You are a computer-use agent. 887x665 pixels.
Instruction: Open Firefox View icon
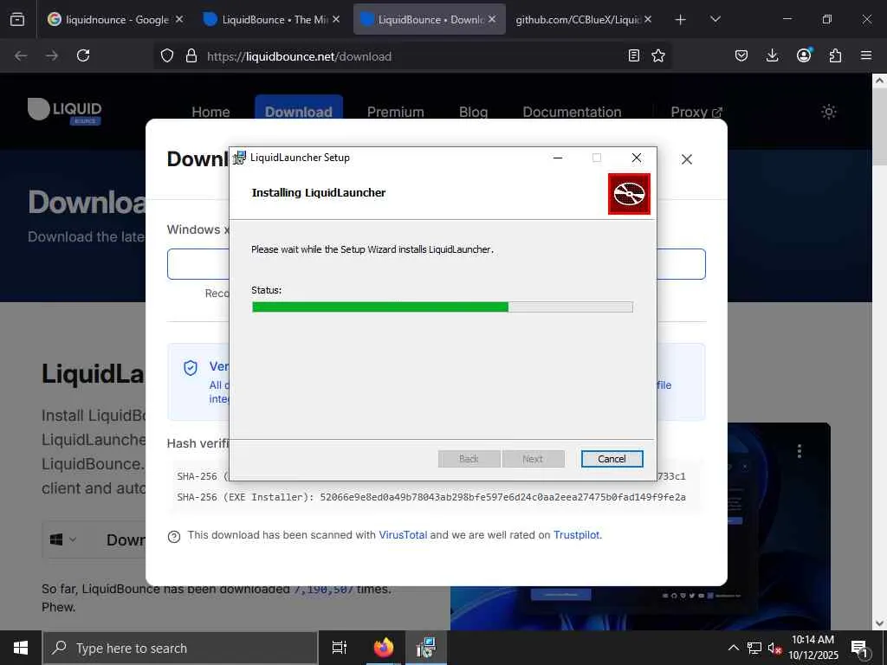click(17, 20)
